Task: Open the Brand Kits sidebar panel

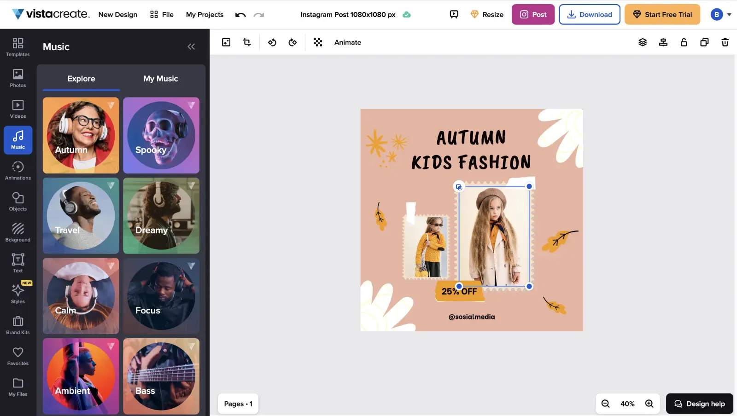Action: tap(18, 324)
